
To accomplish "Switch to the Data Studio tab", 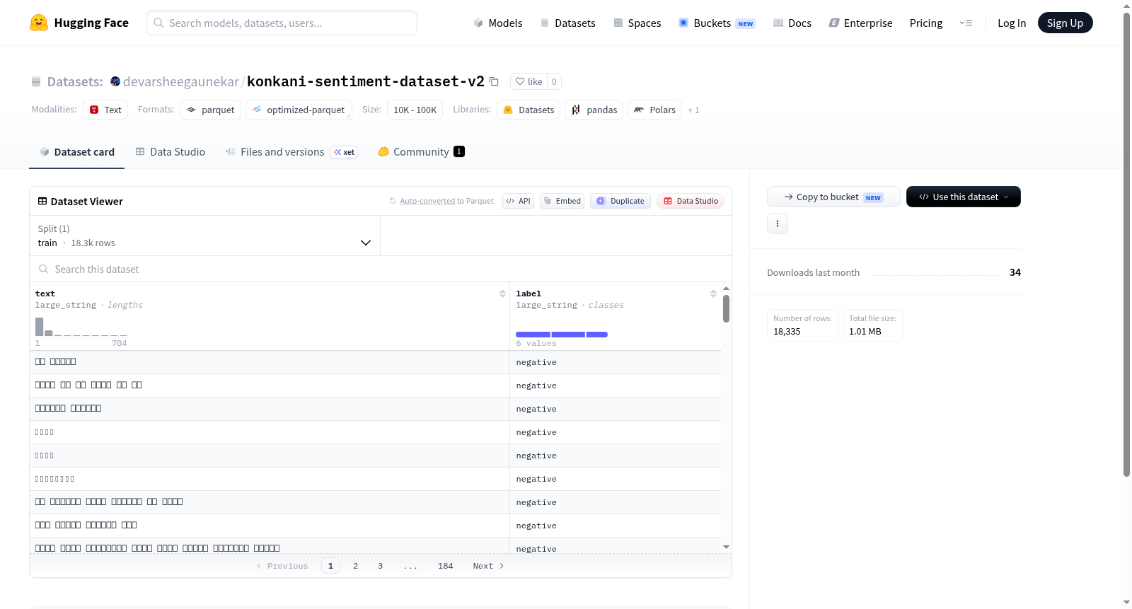I will click(171, 152).
